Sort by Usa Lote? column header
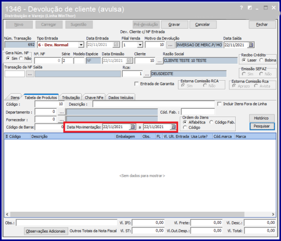The image size is (281, 241). tap(201, 136)
